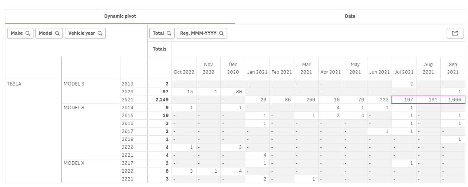
Task: Click the Nov 2020 column header
Action: pyautogui.click(x=208, y=68)
